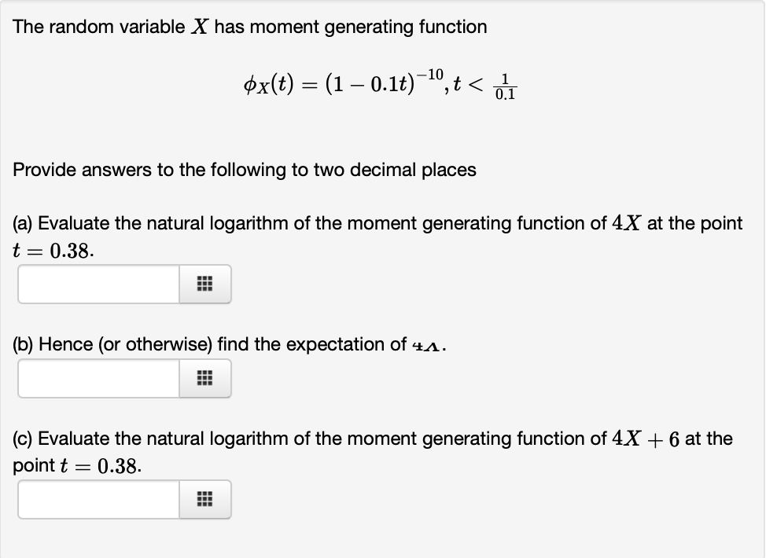This screenshot has height=558, width=766.
Task: Click the grid icon beside the third answer box
Action: pos(204,499)
